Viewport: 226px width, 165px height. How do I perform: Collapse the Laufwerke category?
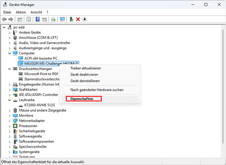coord(9,100)
